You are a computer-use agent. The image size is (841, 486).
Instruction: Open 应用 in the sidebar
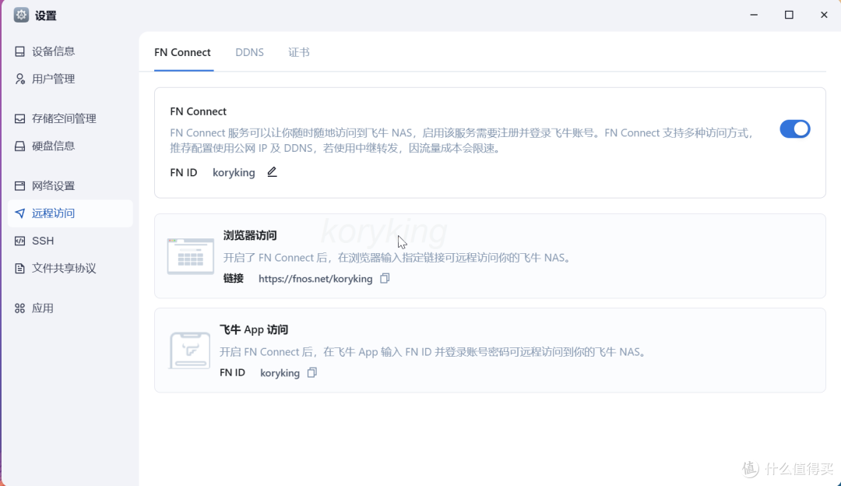pyautogui.click(x=70, y=308)
